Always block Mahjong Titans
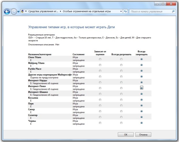 (x=141, y=65)
